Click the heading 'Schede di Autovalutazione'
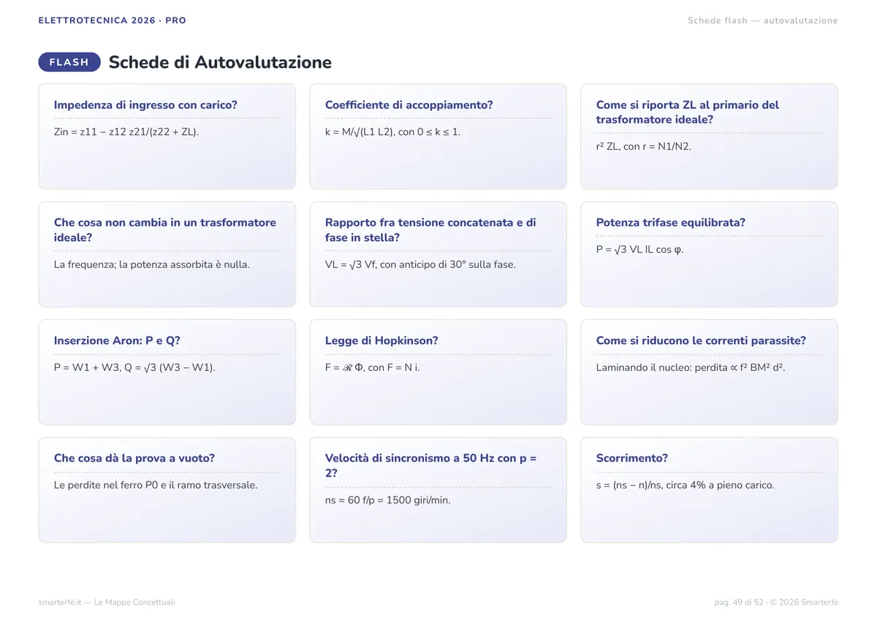The height and width of the screenshot is (620, 877). pos(220,62)
